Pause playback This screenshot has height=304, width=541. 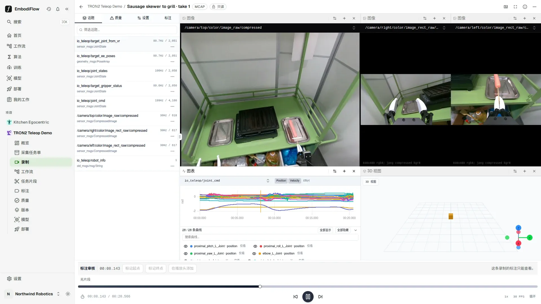pos(308,297)
